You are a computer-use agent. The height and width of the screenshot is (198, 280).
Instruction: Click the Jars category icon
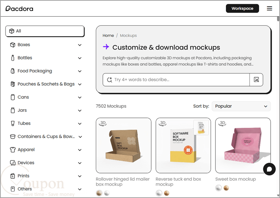coord(13,110)
